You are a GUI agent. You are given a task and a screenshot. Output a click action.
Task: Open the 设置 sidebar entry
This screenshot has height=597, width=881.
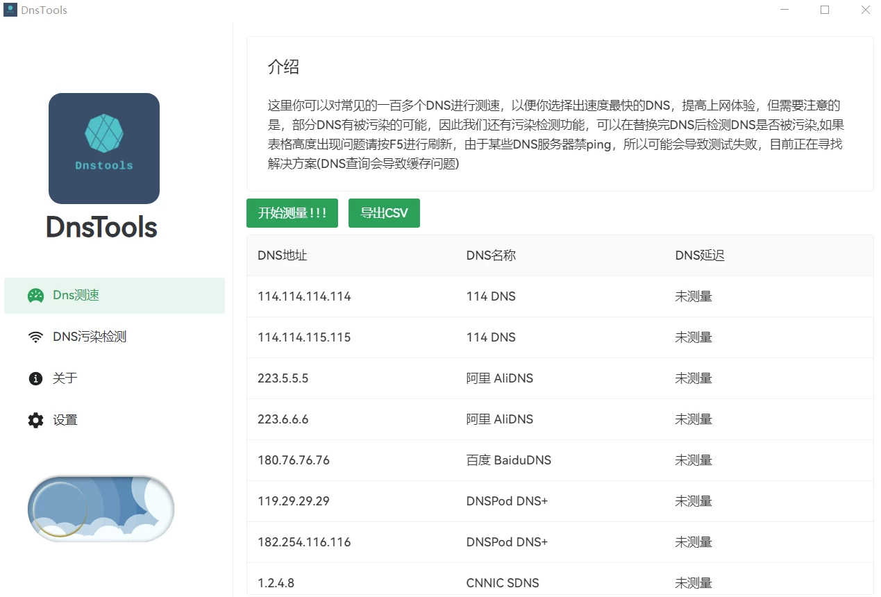coord(65,419)
